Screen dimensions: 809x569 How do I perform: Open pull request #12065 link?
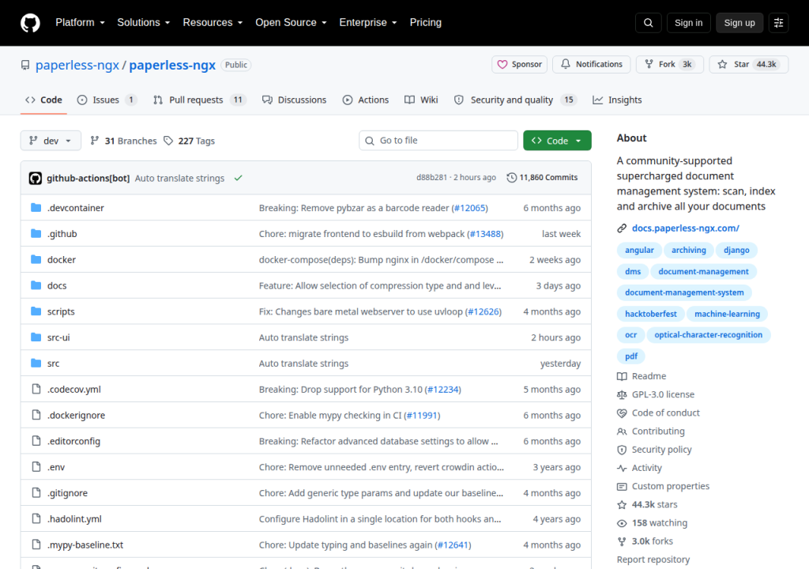pyautogui.click(x=469, y=208)
